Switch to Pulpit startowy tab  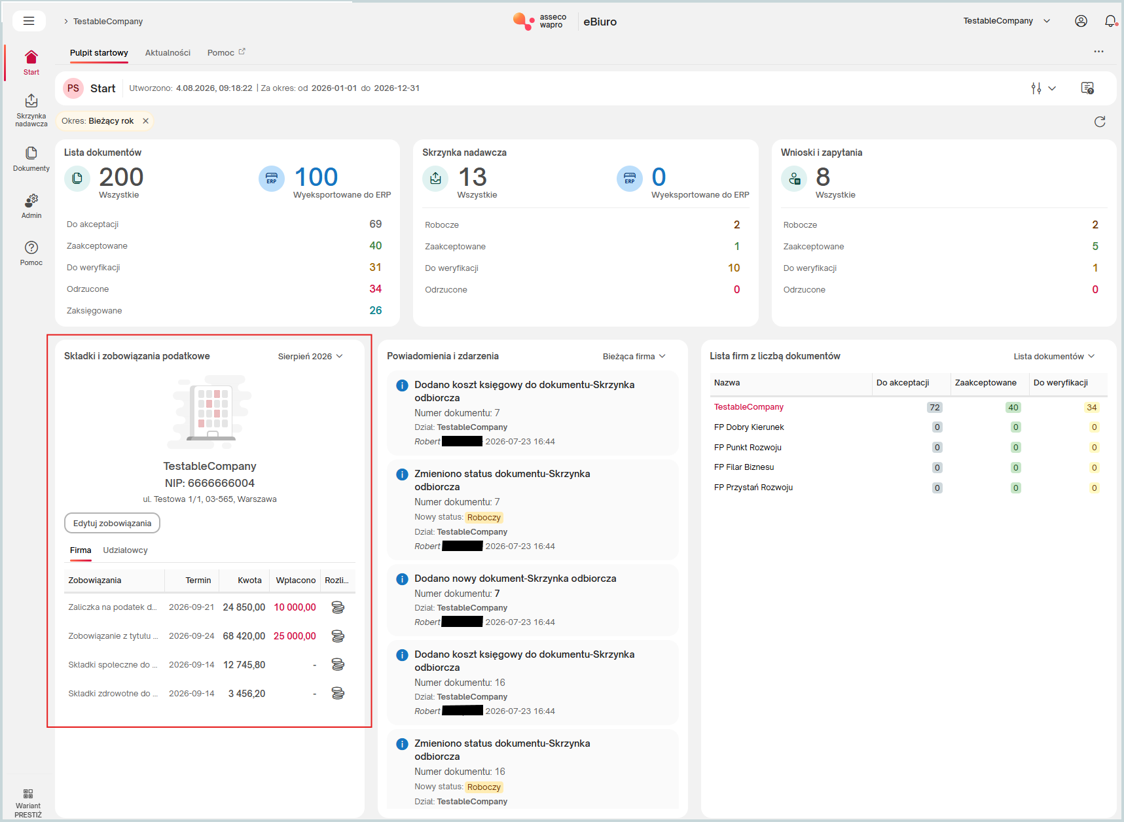pos(99,53)
